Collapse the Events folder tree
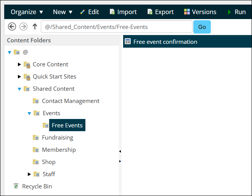252x196 pixels. click(29, 114)
